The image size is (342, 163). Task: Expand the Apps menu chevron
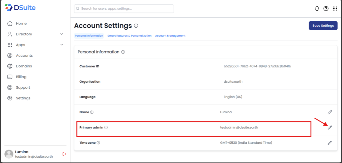(61, 45)
